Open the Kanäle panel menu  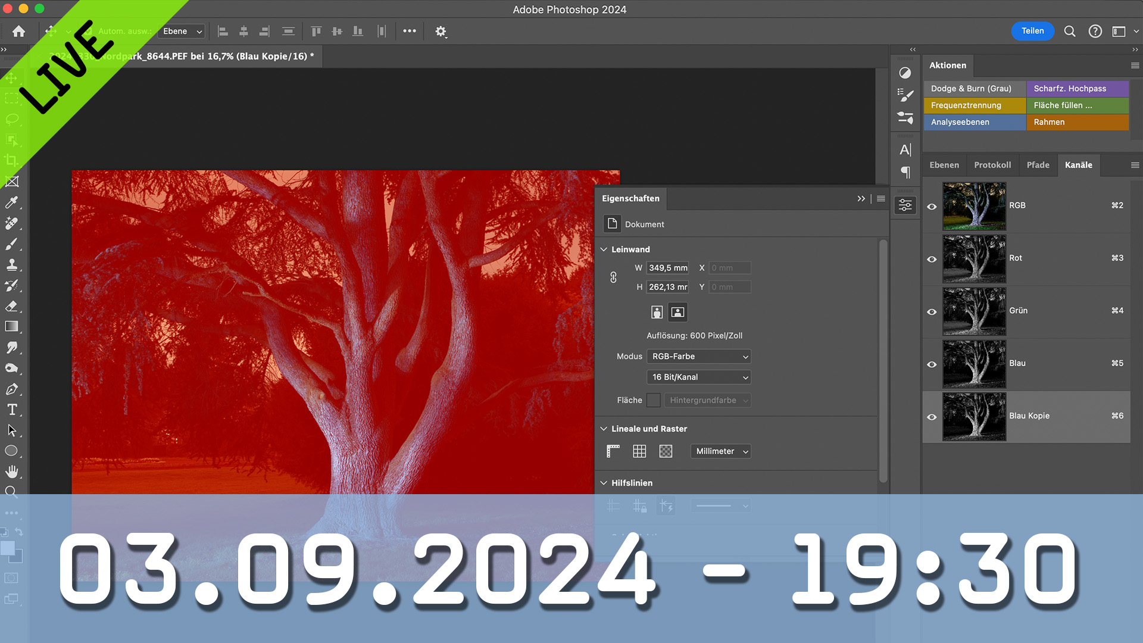pos(1135,165)
